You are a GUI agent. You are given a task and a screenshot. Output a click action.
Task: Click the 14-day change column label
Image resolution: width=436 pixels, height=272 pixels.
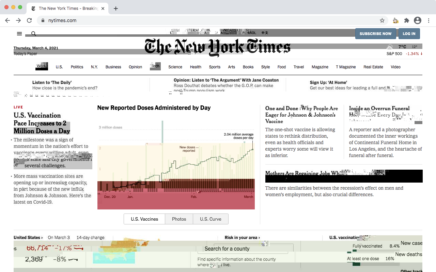[91, 238]
